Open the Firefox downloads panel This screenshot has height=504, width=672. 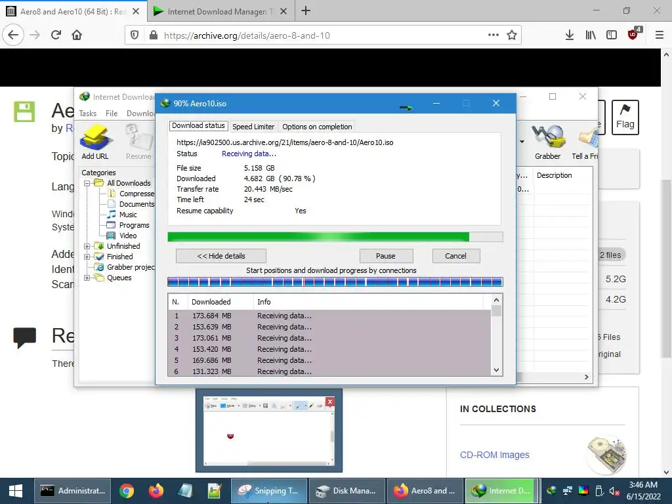pyautogui.click(x=569, y=35)
